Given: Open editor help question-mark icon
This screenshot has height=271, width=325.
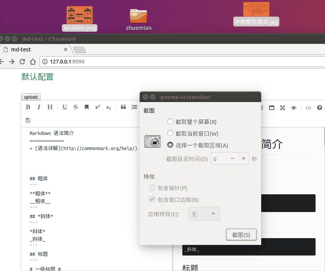Looking at the screenshot, I should point(319,107).
